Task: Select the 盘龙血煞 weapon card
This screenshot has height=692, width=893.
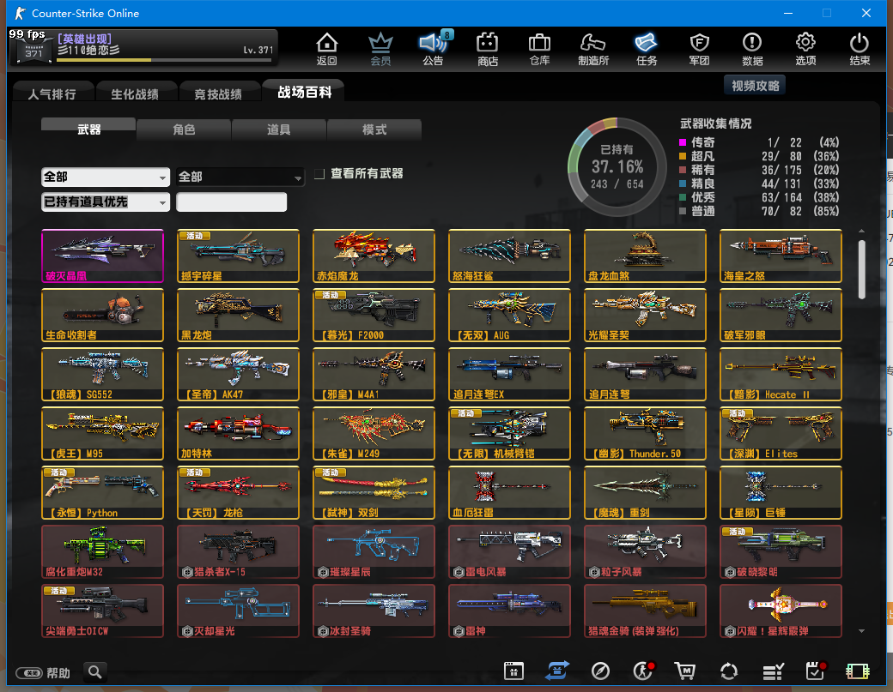Action: [645, 256]
